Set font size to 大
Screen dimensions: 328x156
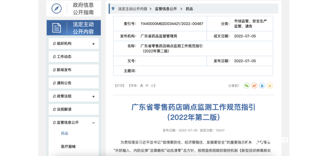pos(142,86)
